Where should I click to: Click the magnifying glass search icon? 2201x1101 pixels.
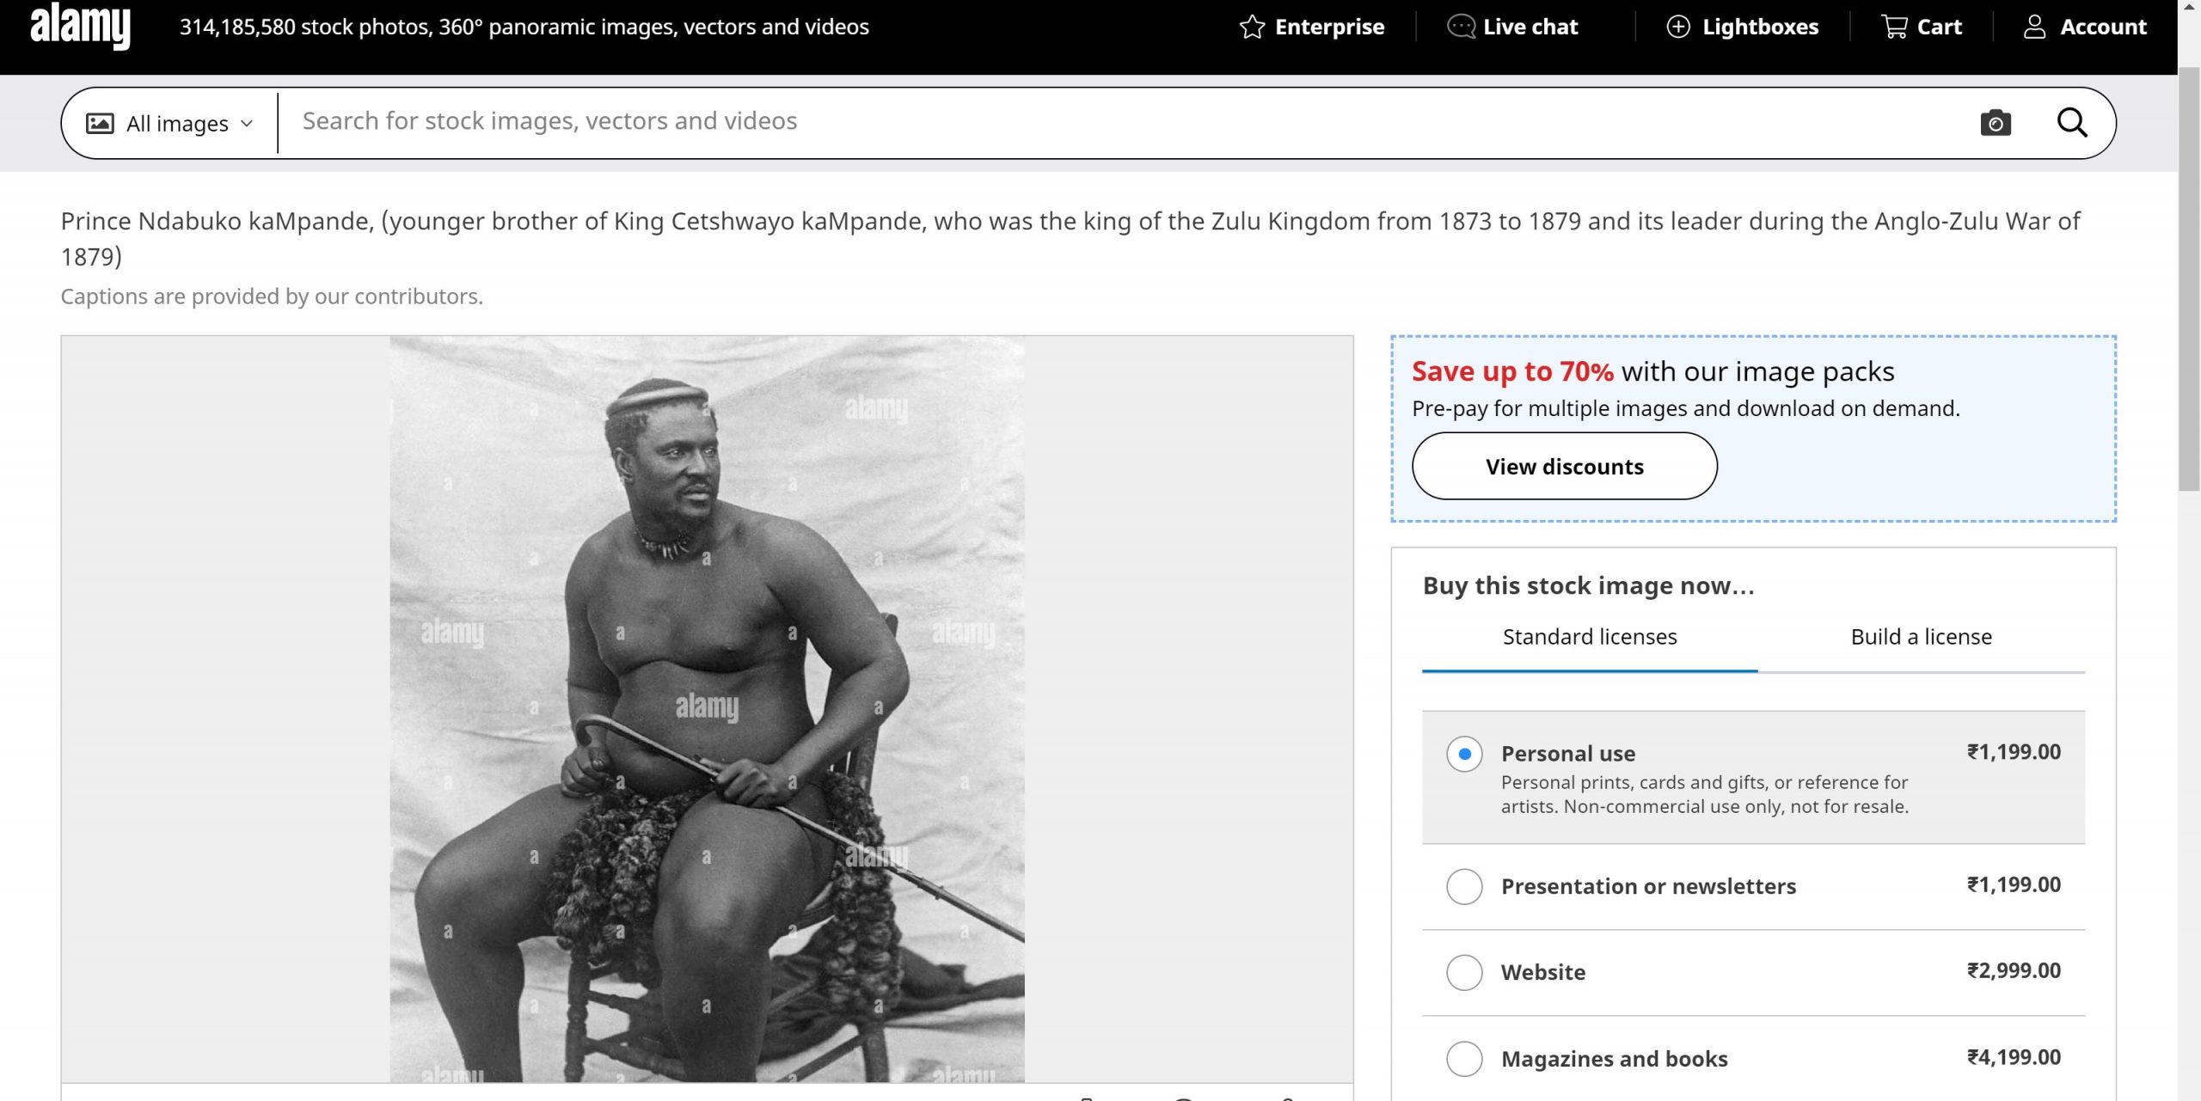(2072, 123)
